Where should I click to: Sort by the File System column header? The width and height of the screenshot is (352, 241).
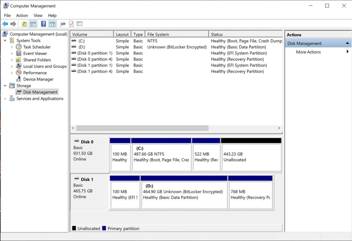[x=177, y=34]
